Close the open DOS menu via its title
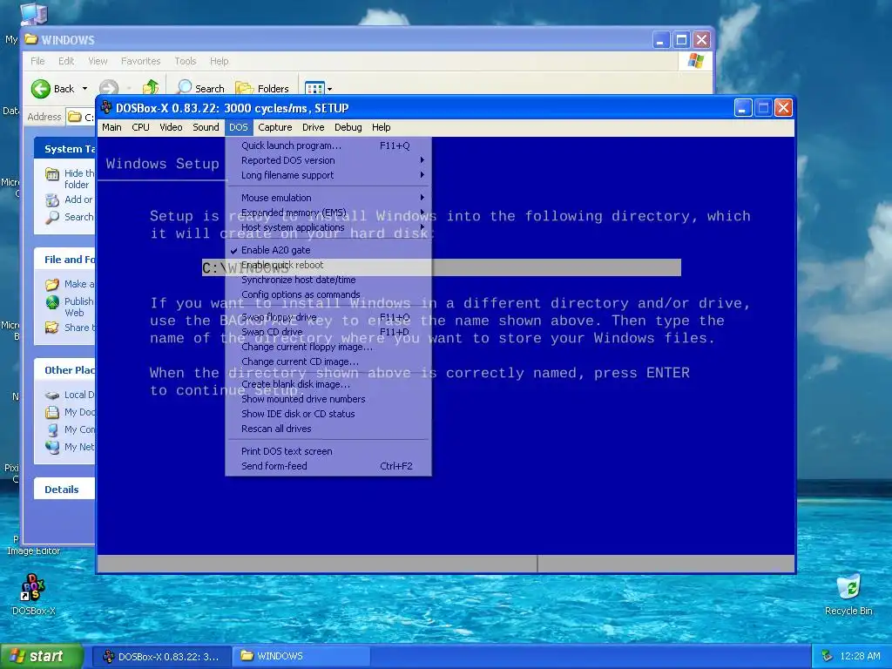Screen dimensions: 892x669 pos(239,127)
